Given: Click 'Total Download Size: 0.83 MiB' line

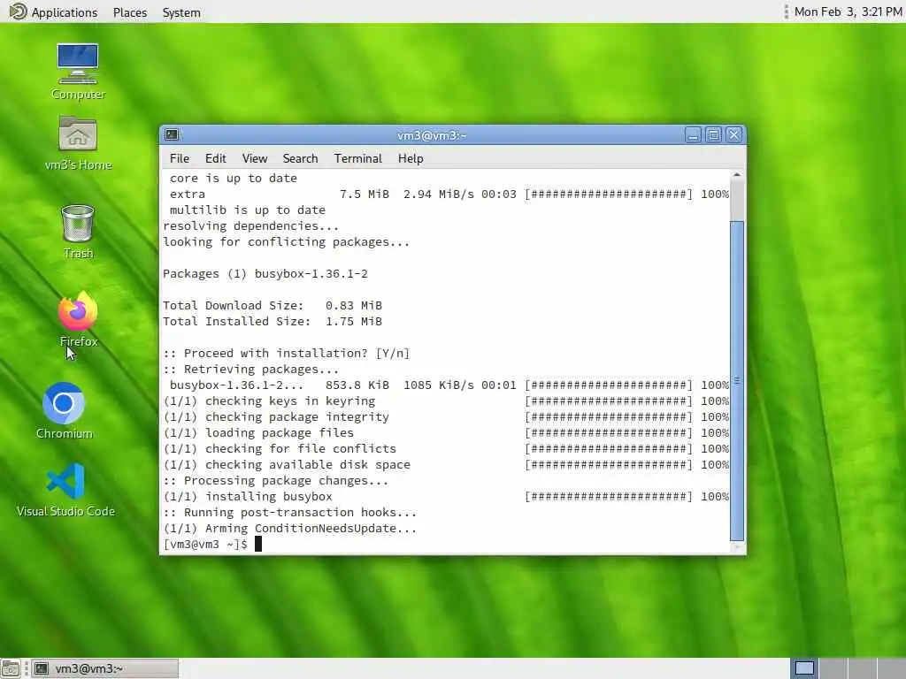Looking at the screenshot, I should coord(273,305).
